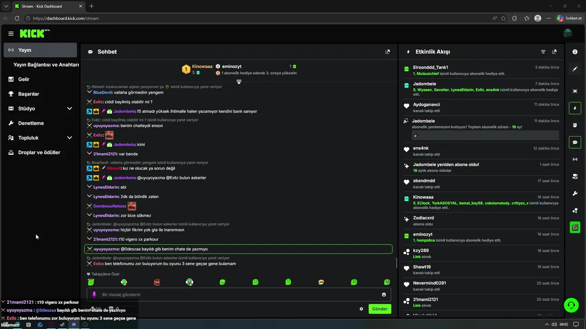This screenshot has width=586, height=329.
Task: Open the emoji picker in message box
Action: (x=384, y=295)
